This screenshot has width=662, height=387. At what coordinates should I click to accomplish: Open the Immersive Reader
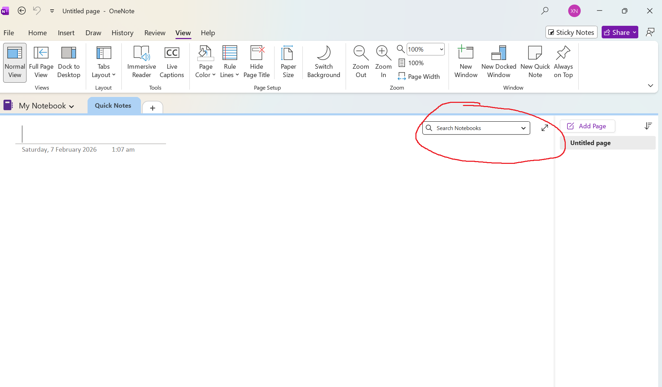tap(142, 62)
